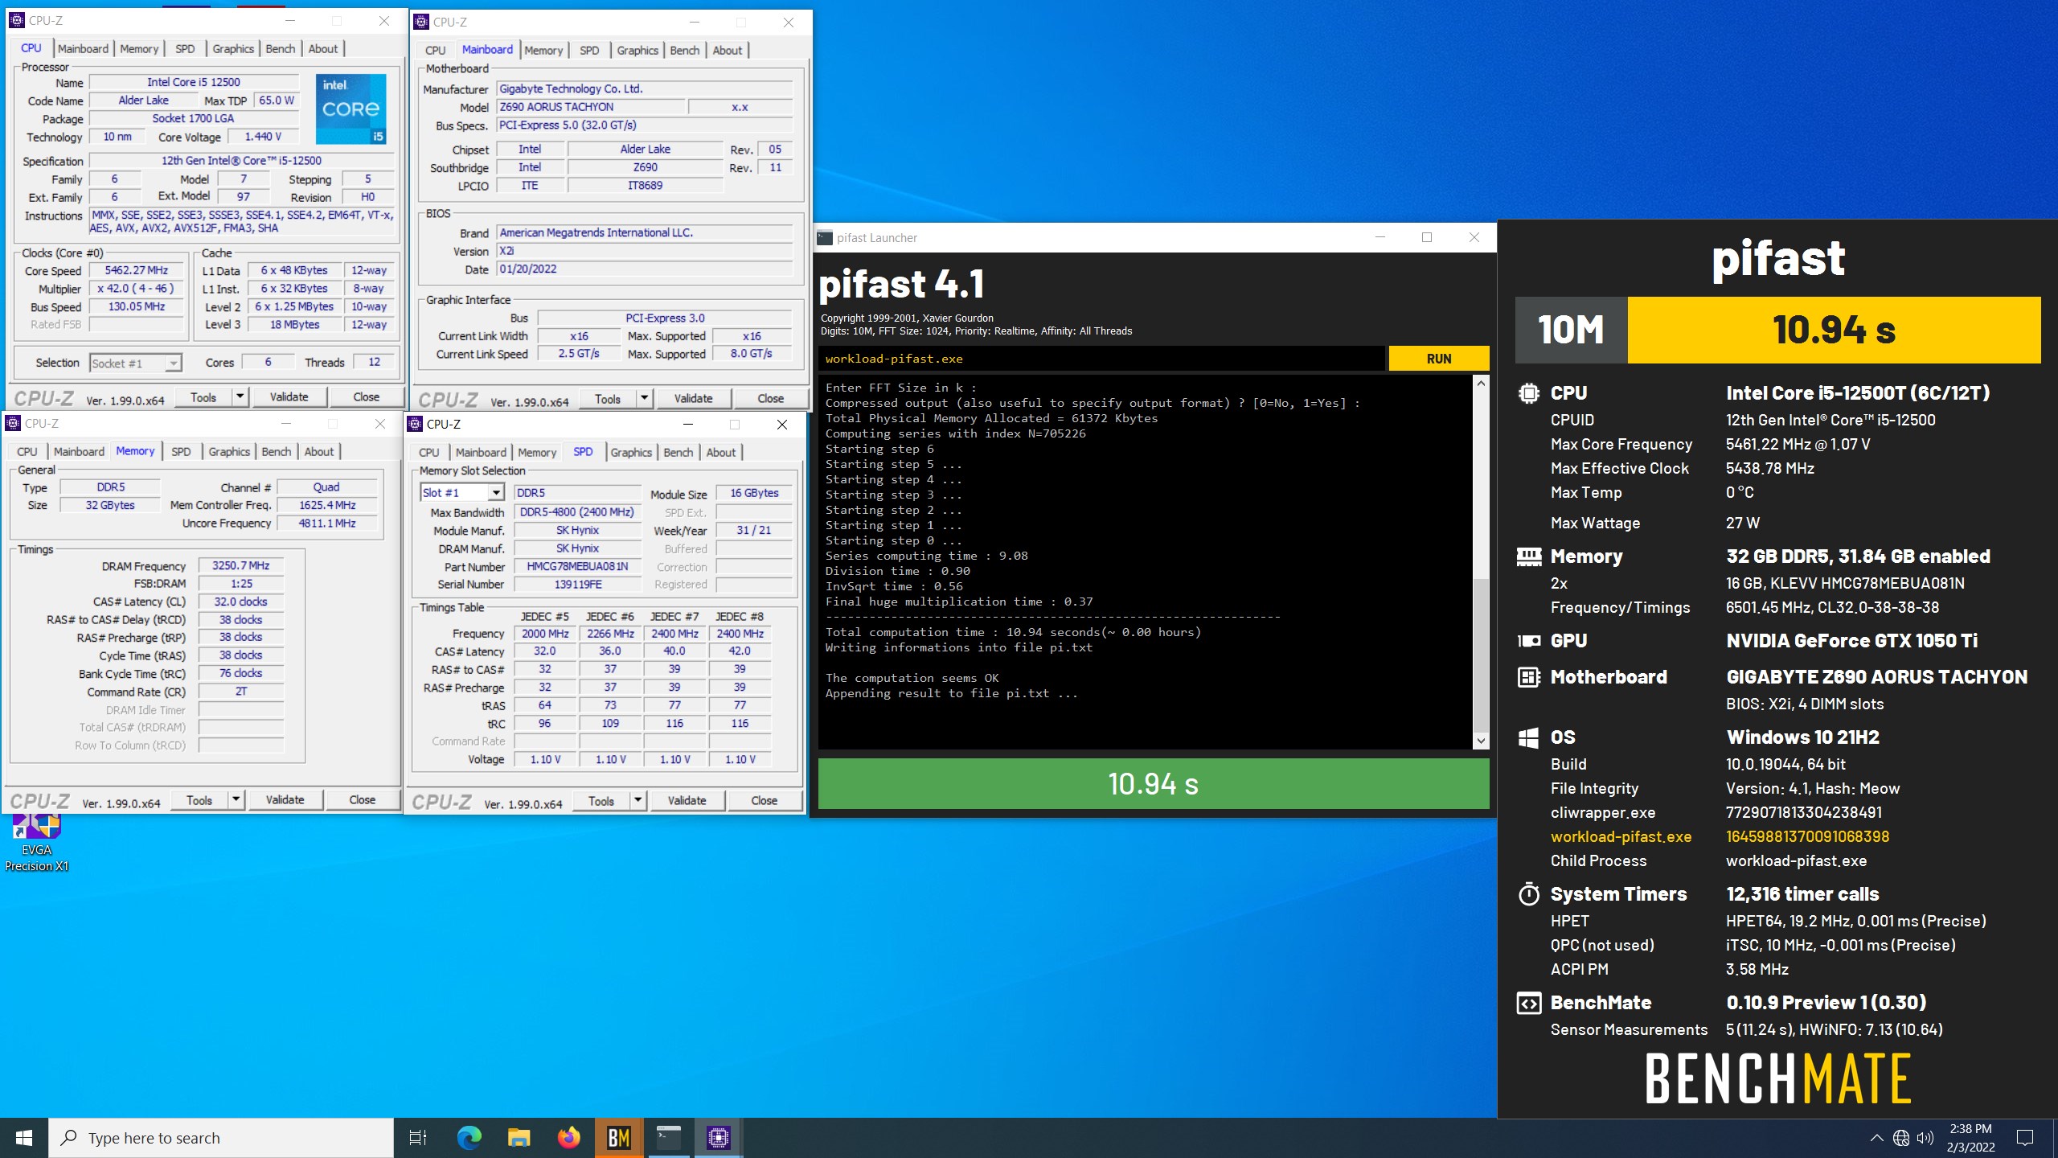Screen dimensions: 2058x1158
Task: Click System Timers clock icon
Action: pos(1528,894)
